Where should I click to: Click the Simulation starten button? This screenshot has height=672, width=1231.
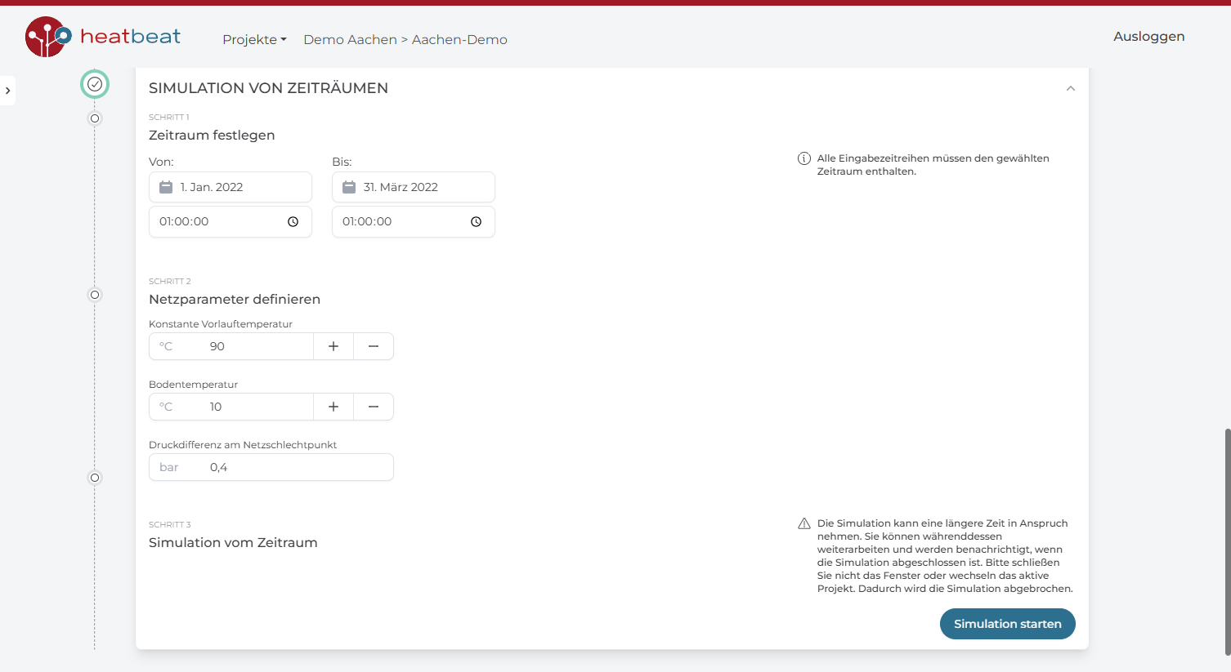[x=1007, y=623]
